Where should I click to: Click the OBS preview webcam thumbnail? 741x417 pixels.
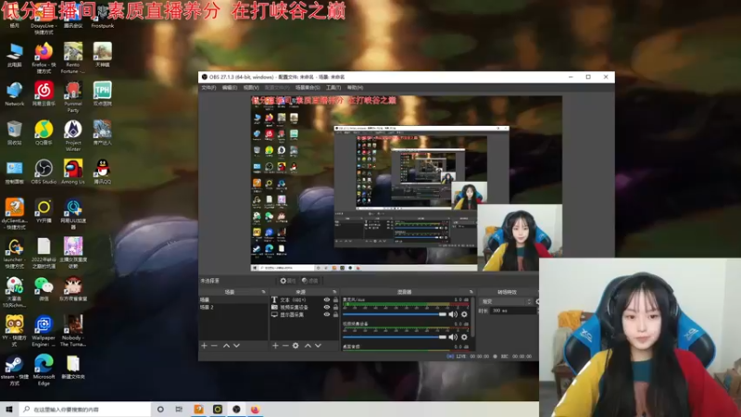520,238
